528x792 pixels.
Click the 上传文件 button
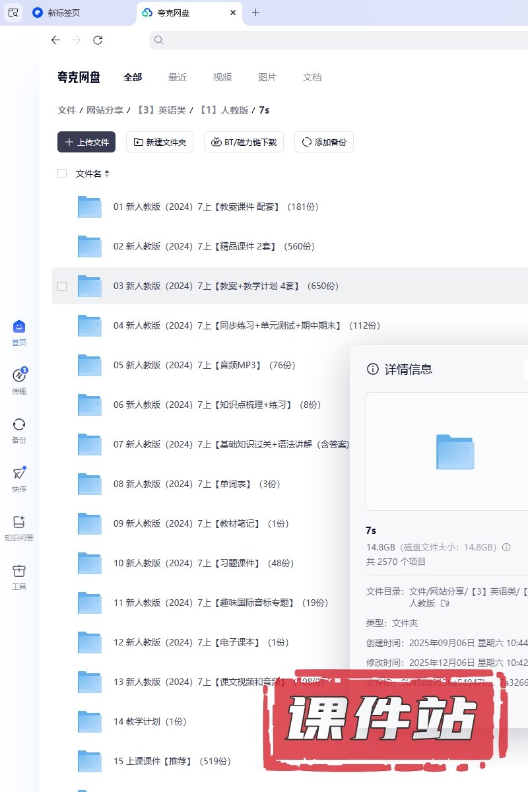coord(86,142)
